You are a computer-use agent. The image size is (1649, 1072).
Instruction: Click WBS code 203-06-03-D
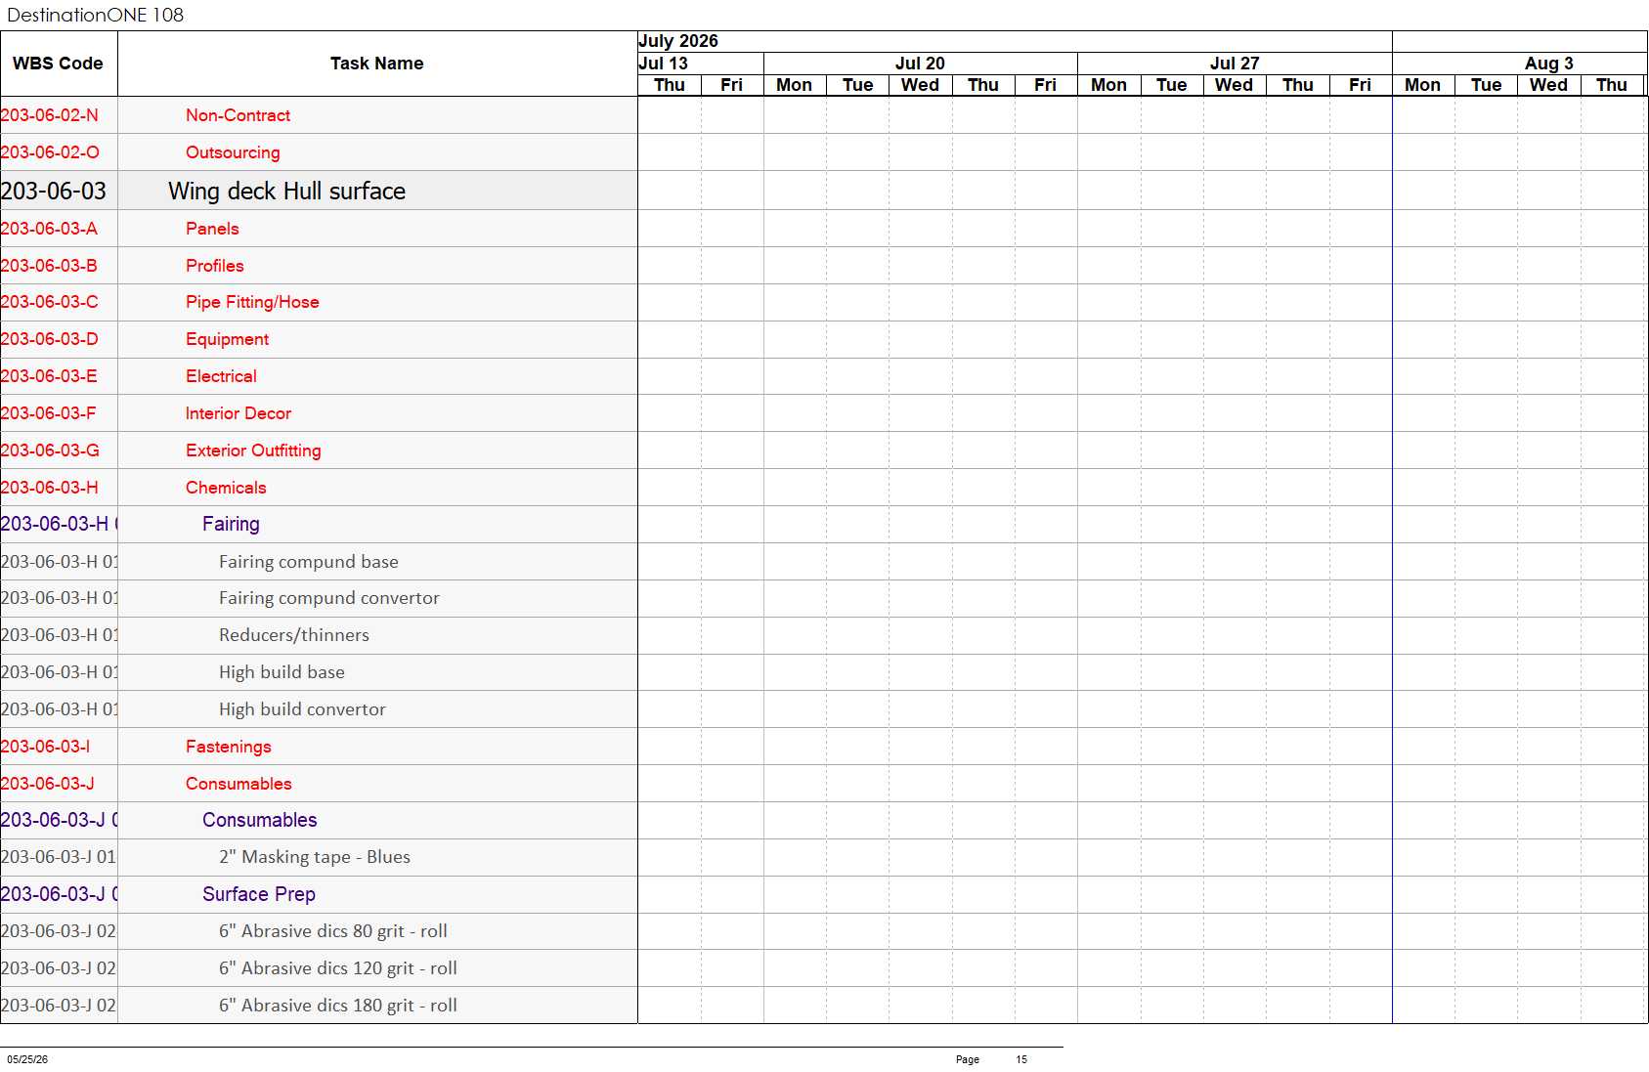49,339
